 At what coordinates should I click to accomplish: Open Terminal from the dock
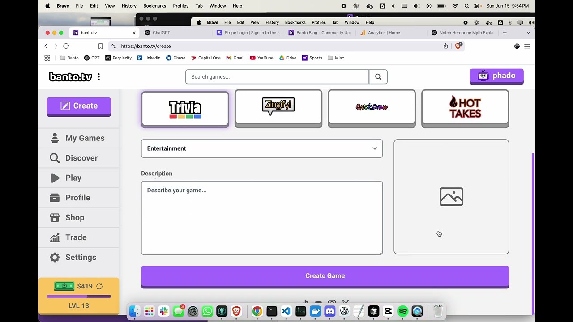pyautogui.click(x=272, y=311)
